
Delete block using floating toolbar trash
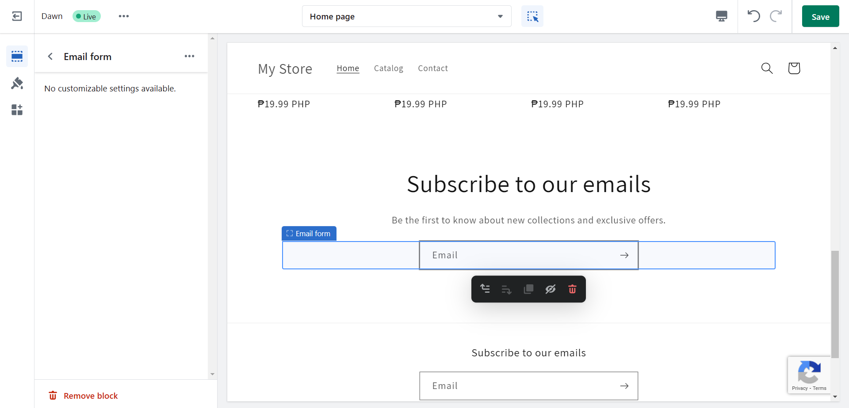(572, 289)
